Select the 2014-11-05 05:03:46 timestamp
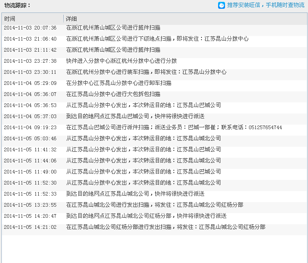 pyautogui.click(x=30, y=138)
